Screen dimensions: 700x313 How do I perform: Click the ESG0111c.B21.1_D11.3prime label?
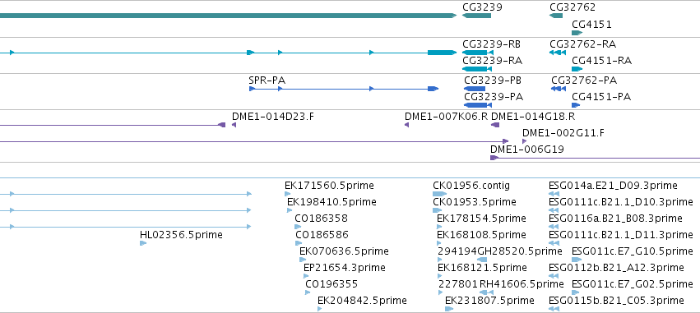coord(620,234)
